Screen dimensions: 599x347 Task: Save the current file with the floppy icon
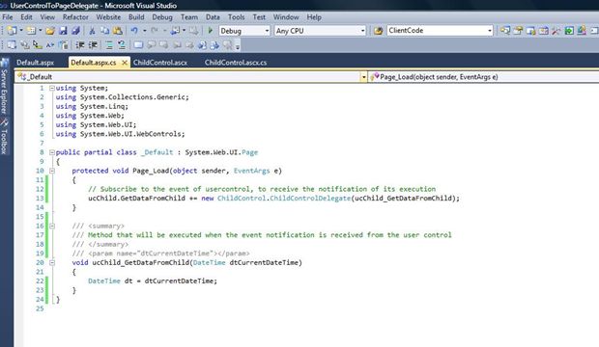click(63, 31)
